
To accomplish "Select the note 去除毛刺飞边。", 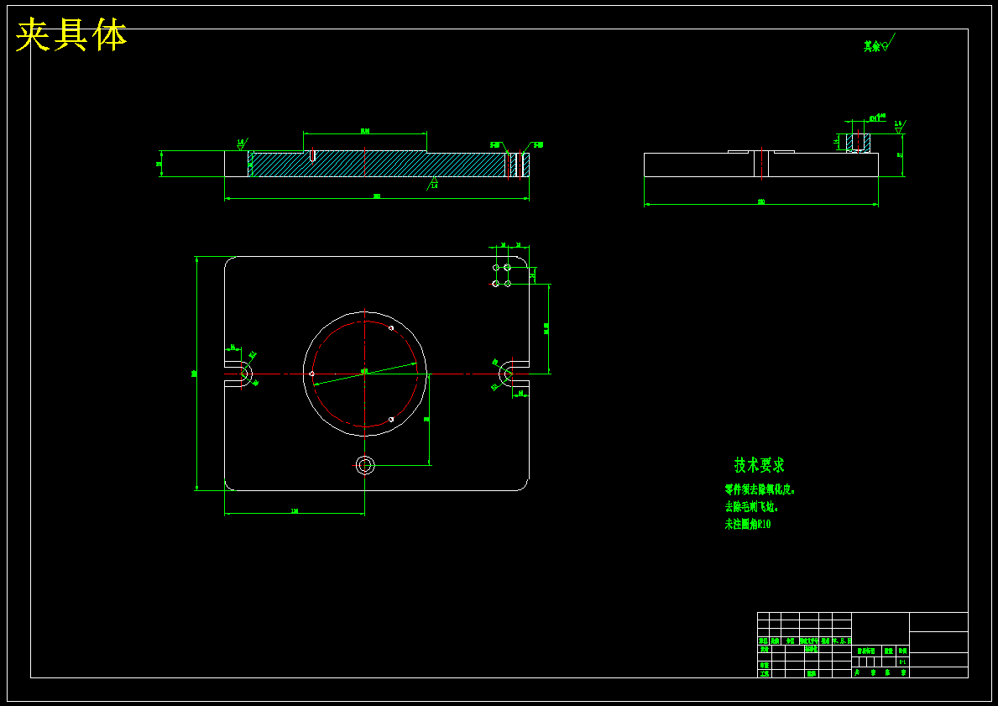I will click(x=752, y=507).
